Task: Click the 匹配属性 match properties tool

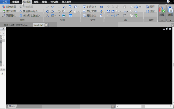Action: [9, 16]
